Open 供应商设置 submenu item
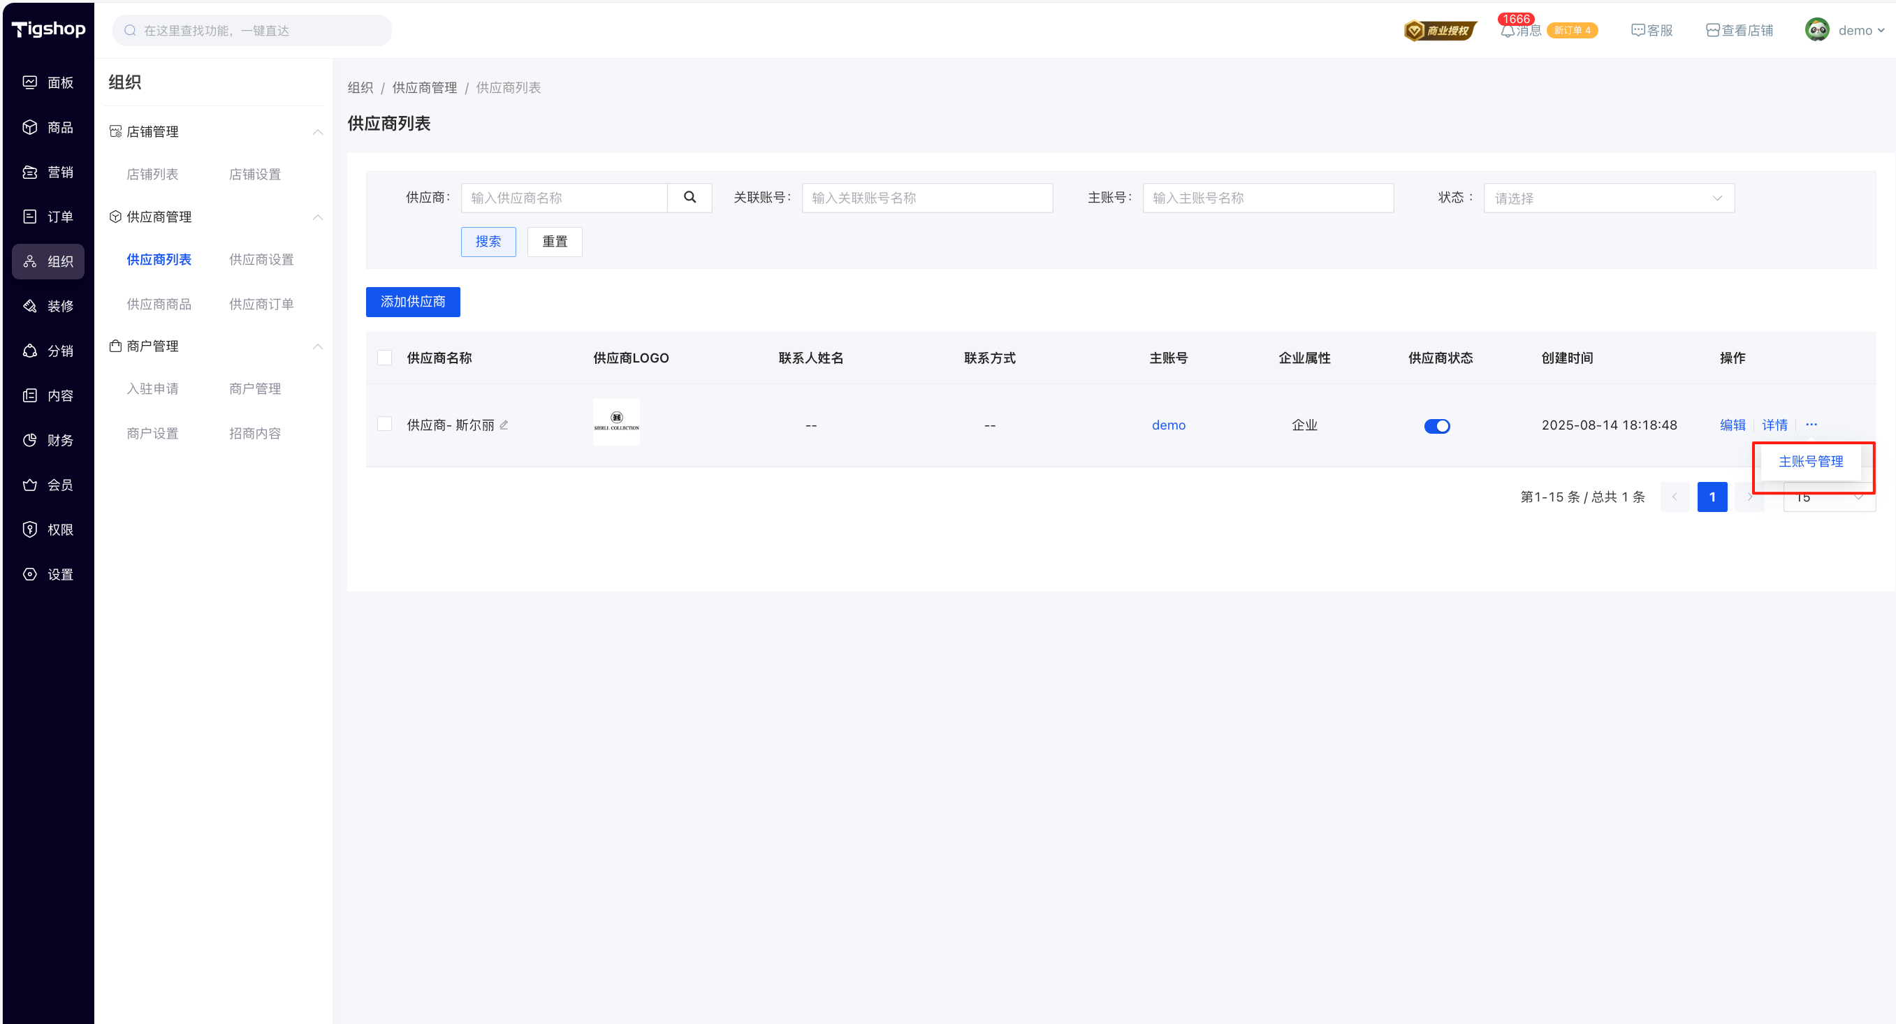Image resolution: width=1896 pixels, height=1024 pixels. click(261, 260)
